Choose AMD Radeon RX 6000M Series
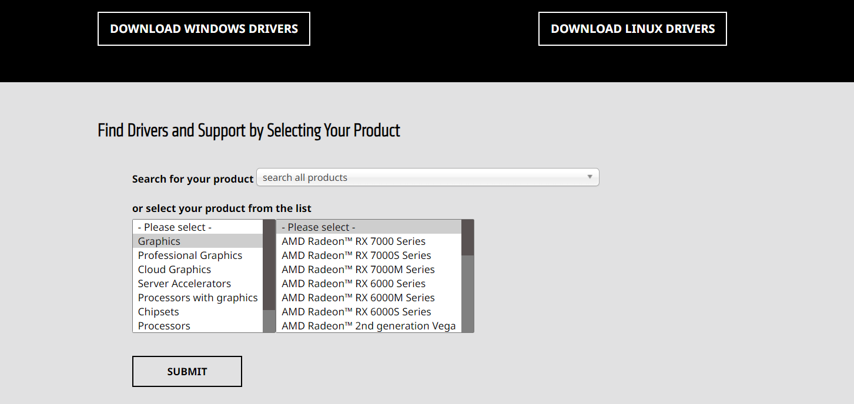Screen dimensions: 854x404 369,298
